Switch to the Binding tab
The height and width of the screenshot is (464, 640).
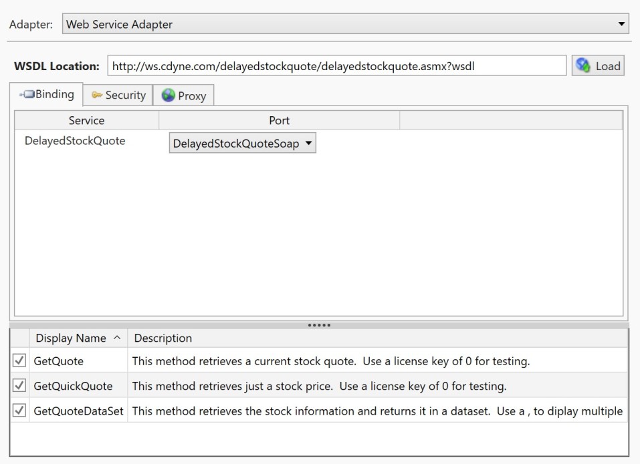pos(46,95)
